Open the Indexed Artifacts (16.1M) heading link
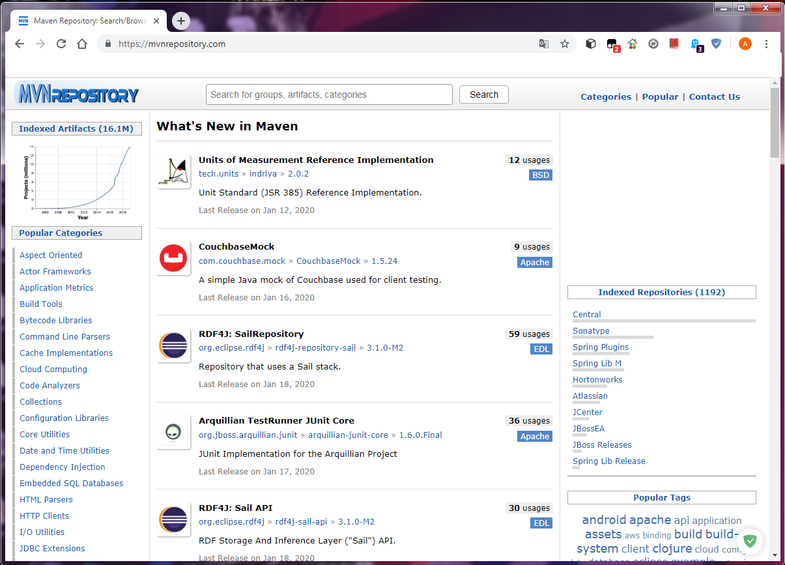The width and height of the screenshot is (785, 565). [76, 128]
